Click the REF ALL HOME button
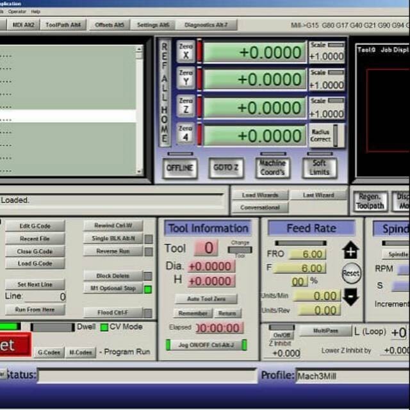410x410 pixels. point(165,92)
